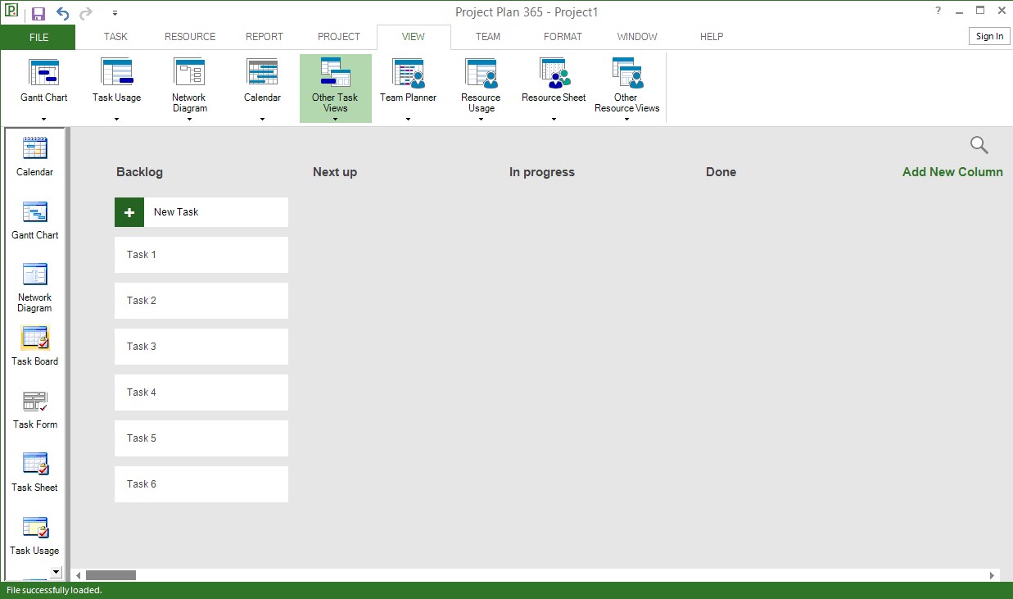Viewport: 1013px width, 599px height.
Task: Open the PROJECT ribbon tab
Action: [x=339, y=37]
